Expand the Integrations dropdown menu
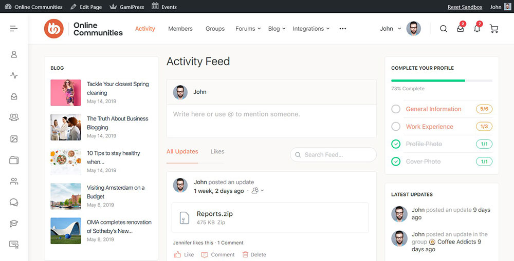This screenshot has height=261, width=514. (311, 29)
